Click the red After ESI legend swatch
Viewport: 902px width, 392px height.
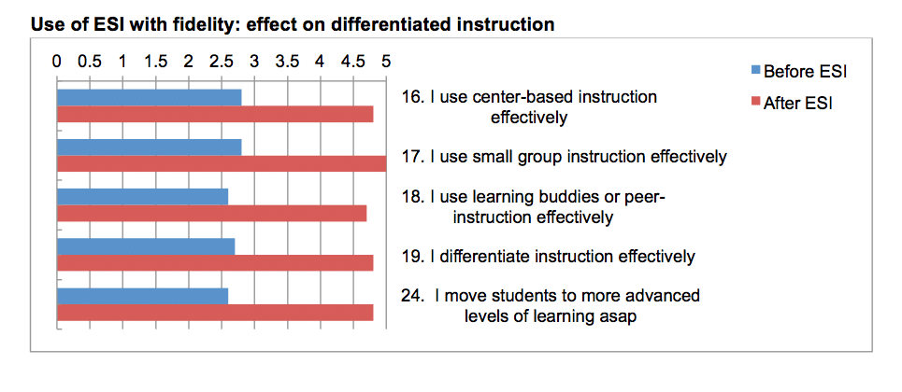click(x=755, y=104)
